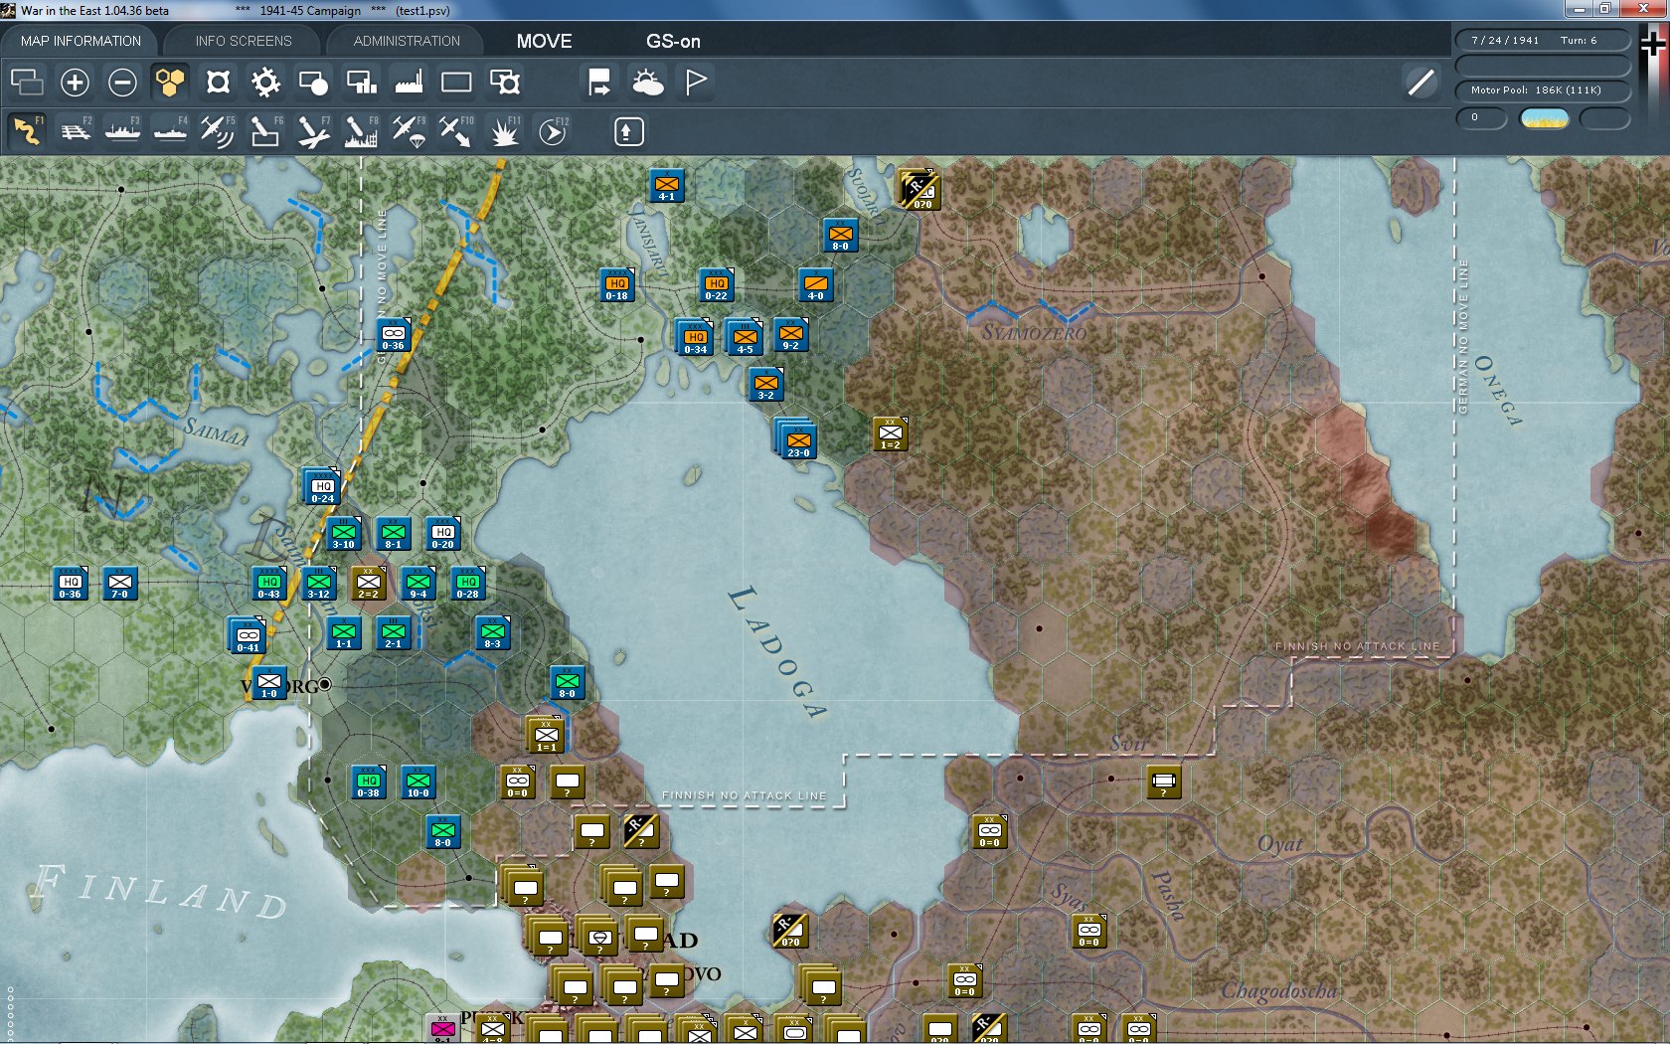1670x1044 pixels.
Task: Select the Soviet unit 1=2 near Ladoga
Action: click(x=891, y=435)
